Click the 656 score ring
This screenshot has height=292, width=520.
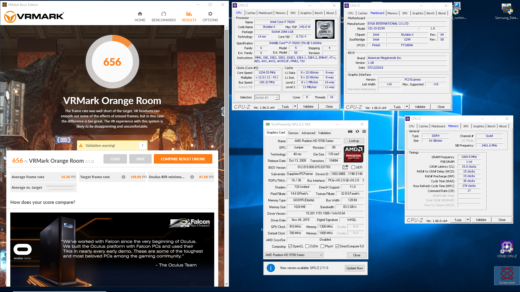pyautogui.click(x=112, y=62)
